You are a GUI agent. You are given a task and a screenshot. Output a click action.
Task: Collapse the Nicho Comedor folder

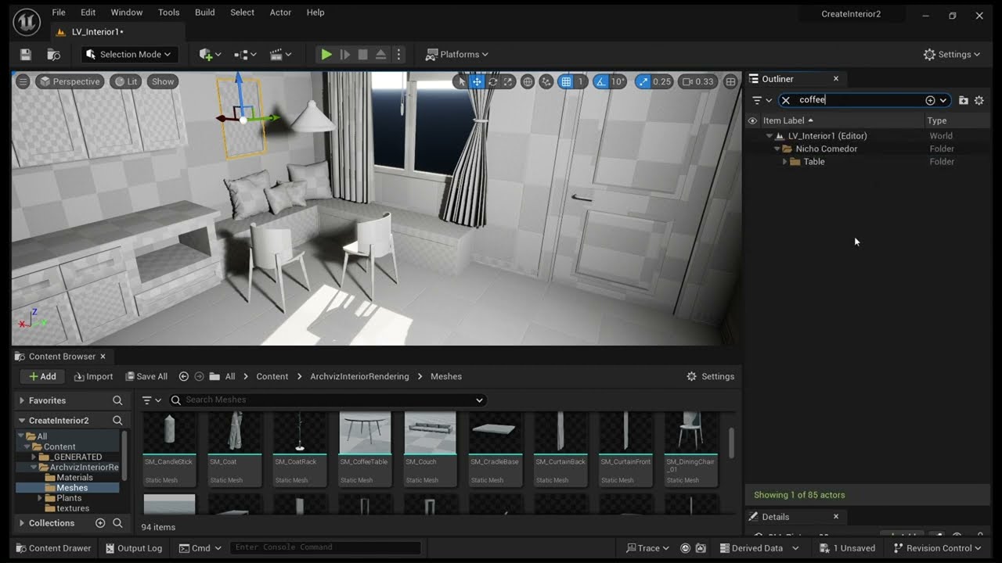777,149
